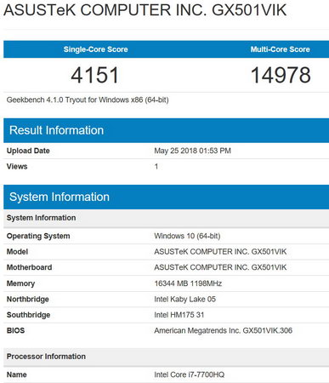329x383 pixels.
Task: Select the American Megatrends Inc. GX501VIK.306 value
Action: [223, 330]
